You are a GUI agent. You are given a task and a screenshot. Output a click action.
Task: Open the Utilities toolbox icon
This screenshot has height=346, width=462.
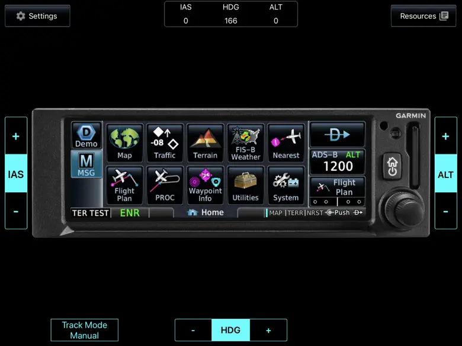245,185
